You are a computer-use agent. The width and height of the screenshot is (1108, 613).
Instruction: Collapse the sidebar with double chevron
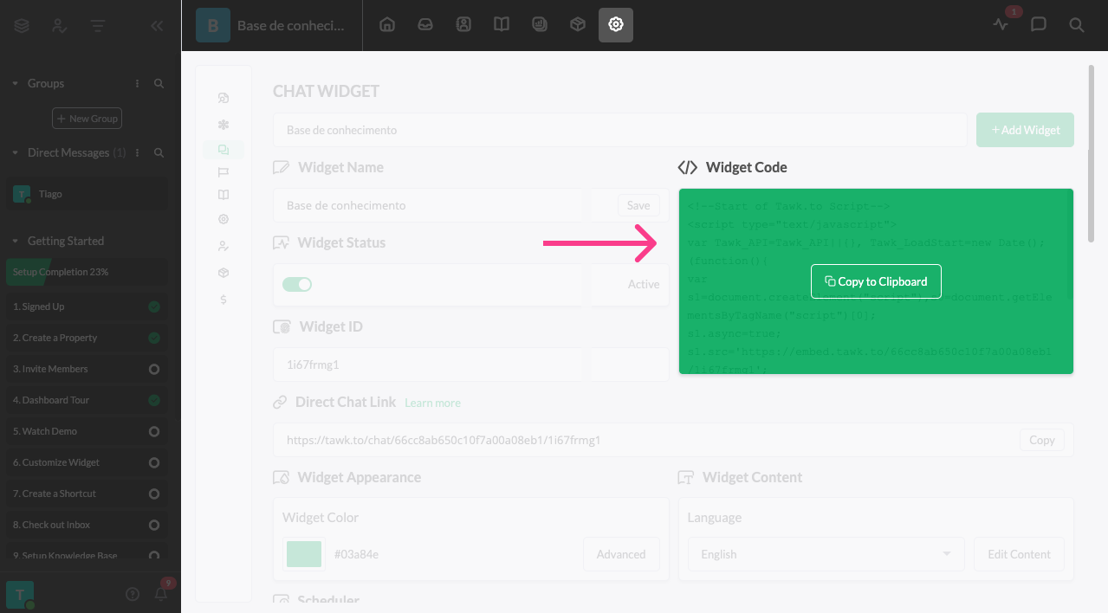pos(157,26)
